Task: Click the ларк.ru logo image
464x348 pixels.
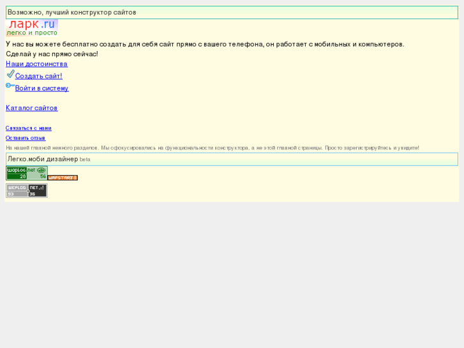Action: (x=32, y=28)
